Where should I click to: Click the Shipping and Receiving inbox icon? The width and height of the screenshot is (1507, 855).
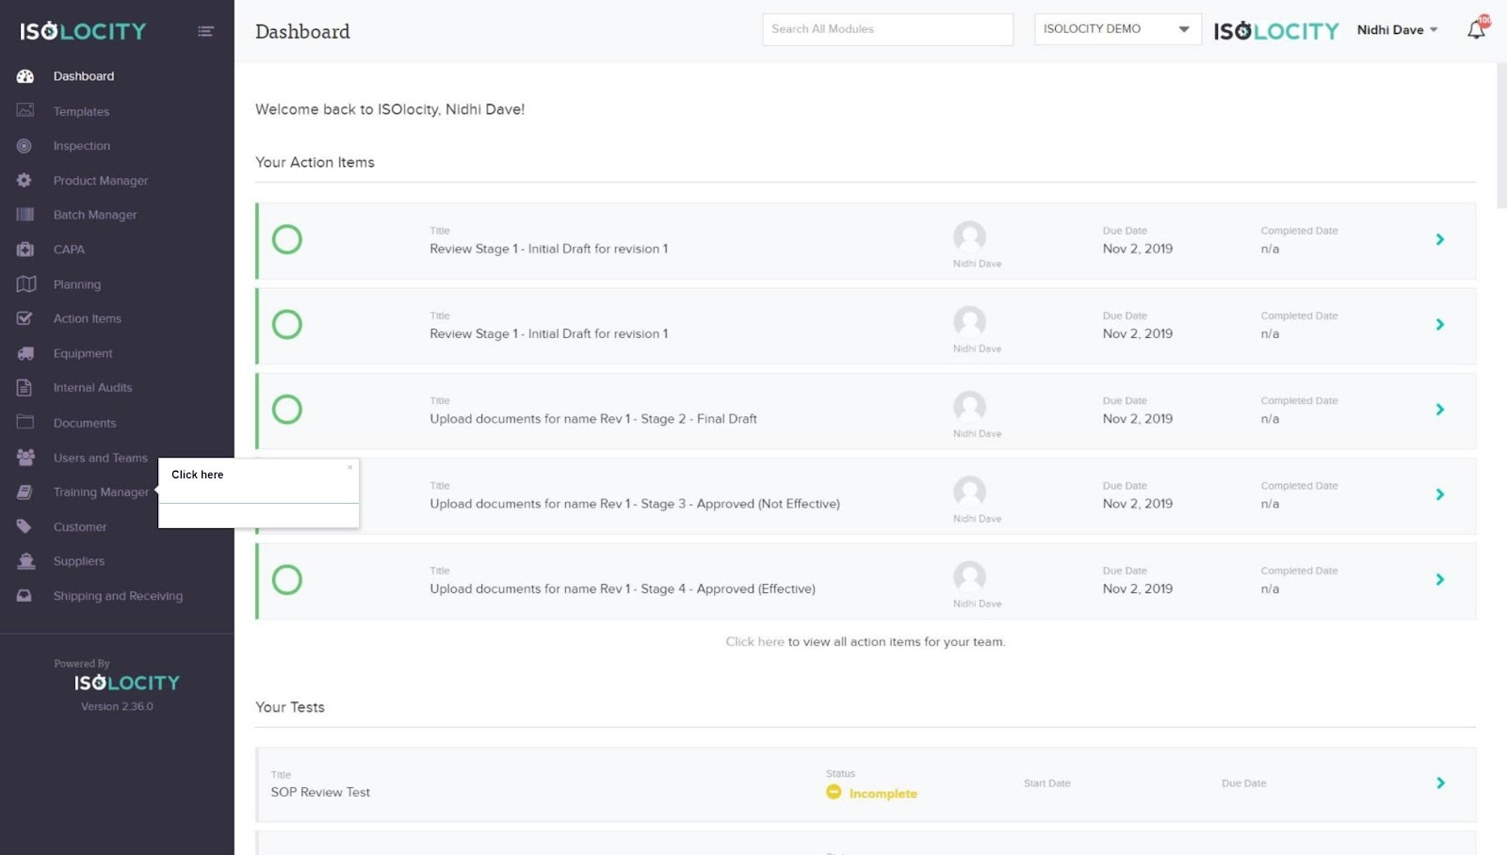[x=24, y=596]
